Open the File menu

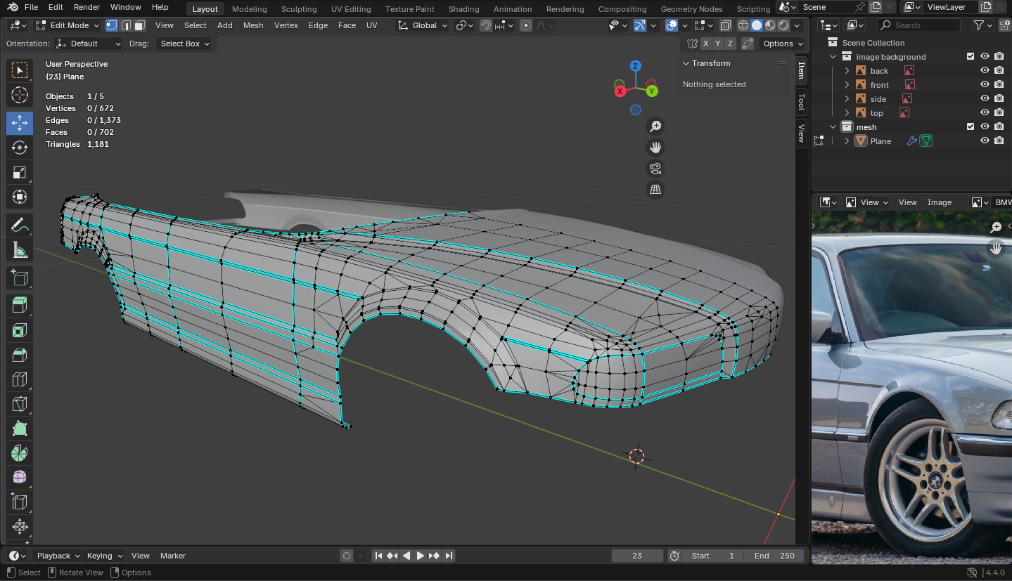coord(31,7)
